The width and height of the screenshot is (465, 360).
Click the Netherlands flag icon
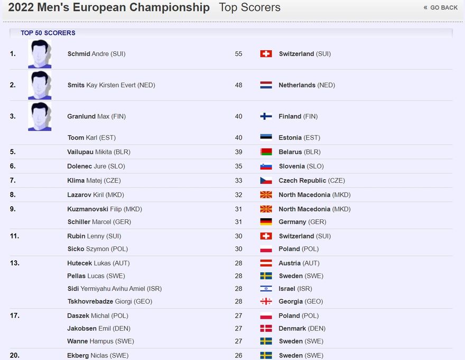tap(266, 85)
